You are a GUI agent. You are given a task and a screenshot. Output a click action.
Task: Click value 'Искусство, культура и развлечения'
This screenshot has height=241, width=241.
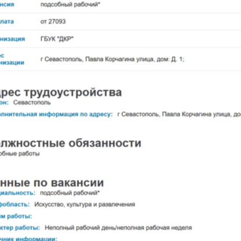[x=84, y=204]
